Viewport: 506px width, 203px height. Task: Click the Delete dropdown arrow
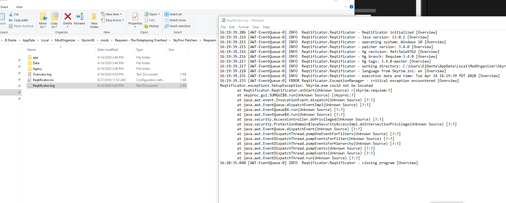68,27
